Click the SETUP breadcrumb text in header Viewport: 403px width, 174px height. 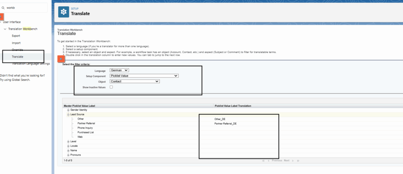pos(74,9)
